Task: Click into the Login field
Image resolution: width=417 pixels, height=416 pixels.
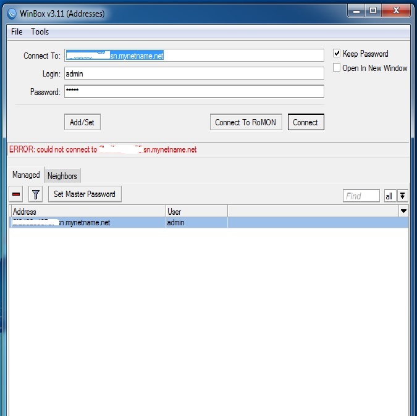Action: pos(194,73)
